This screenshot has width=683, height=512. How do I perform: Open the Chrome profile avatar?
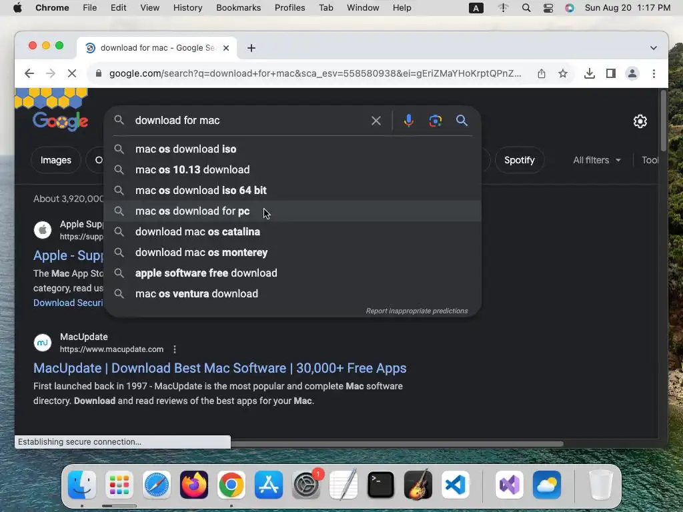tap(632, 73)
